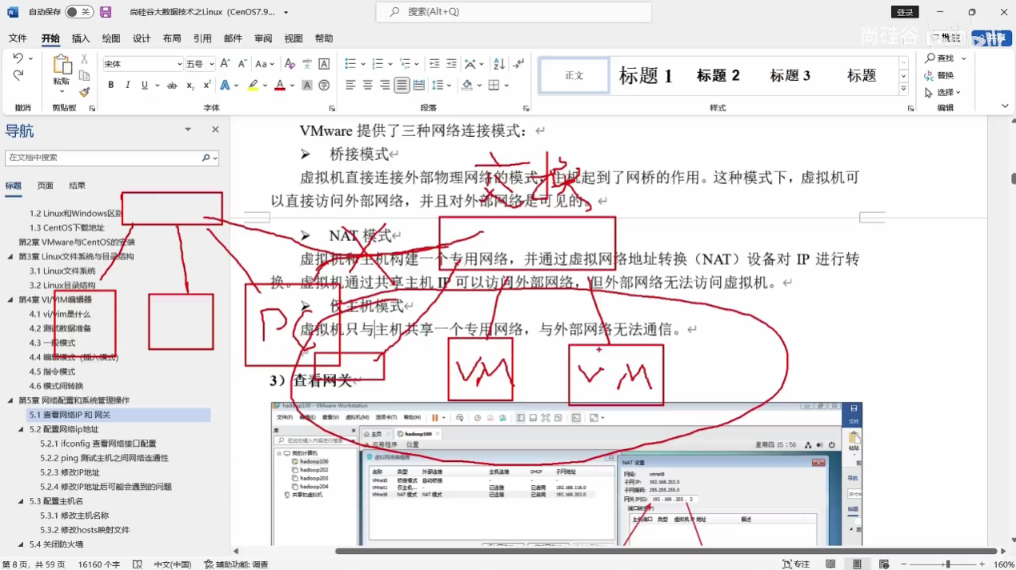Select the Format Painter brush
This screenshot has width=1016, height=570.
pyautogui.click(x=84, y=93)
